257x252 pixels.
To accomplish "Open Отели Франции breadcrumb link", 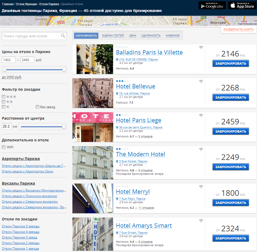I will tap(26, 4).
